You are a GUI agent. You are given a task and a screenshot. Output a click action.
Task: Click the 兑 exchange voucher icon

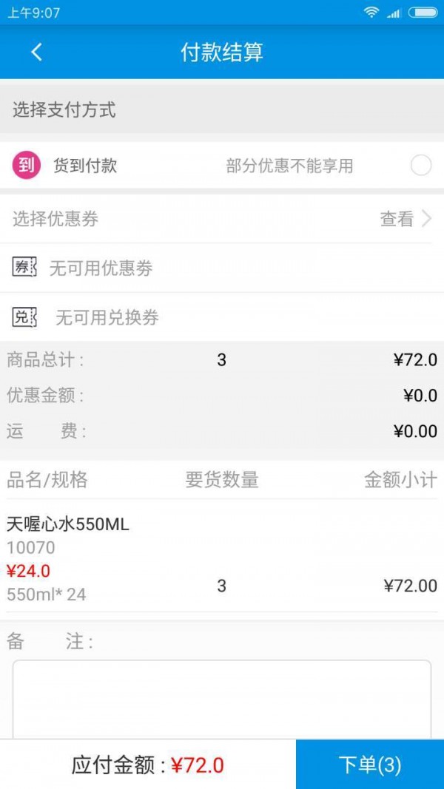pyautogui.click(x=23, y=317)
